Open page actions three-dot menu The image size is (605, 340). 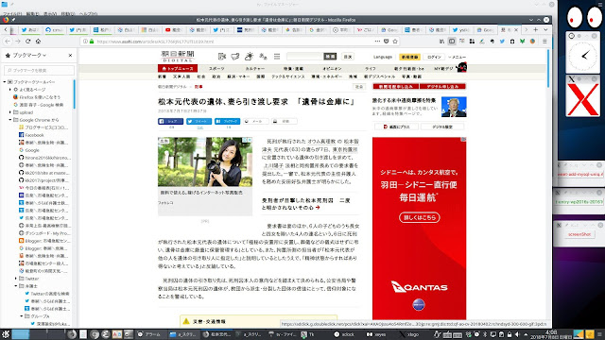[x=377, y=42]
